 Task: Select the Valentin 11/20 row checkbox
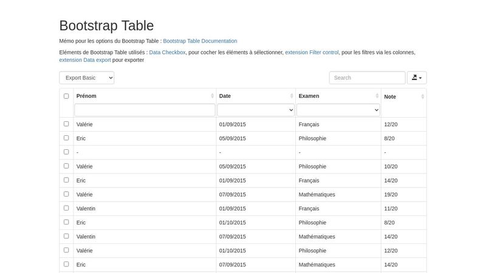click(66, 208)
